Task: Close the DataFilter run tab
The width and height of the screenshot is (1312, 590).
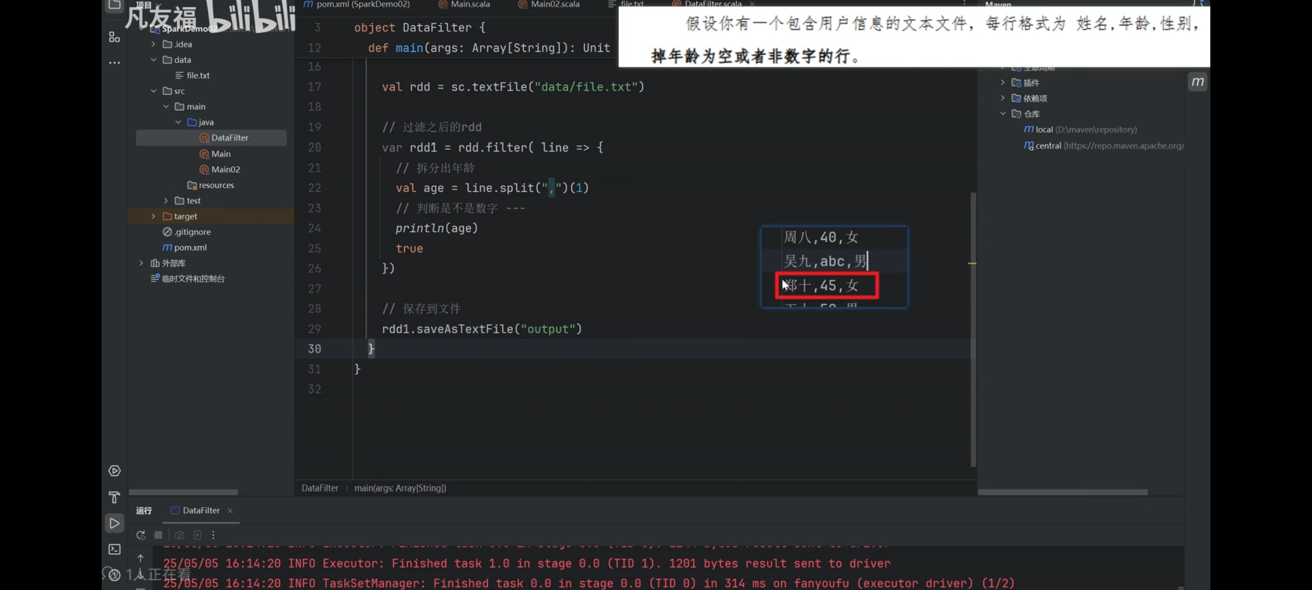Action: pos(230,510)
